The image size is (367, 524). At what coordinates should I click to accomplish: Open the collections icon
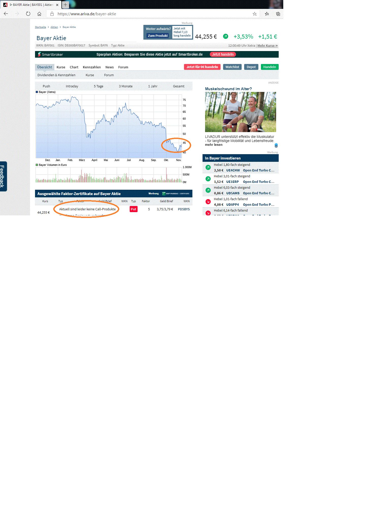278,14
